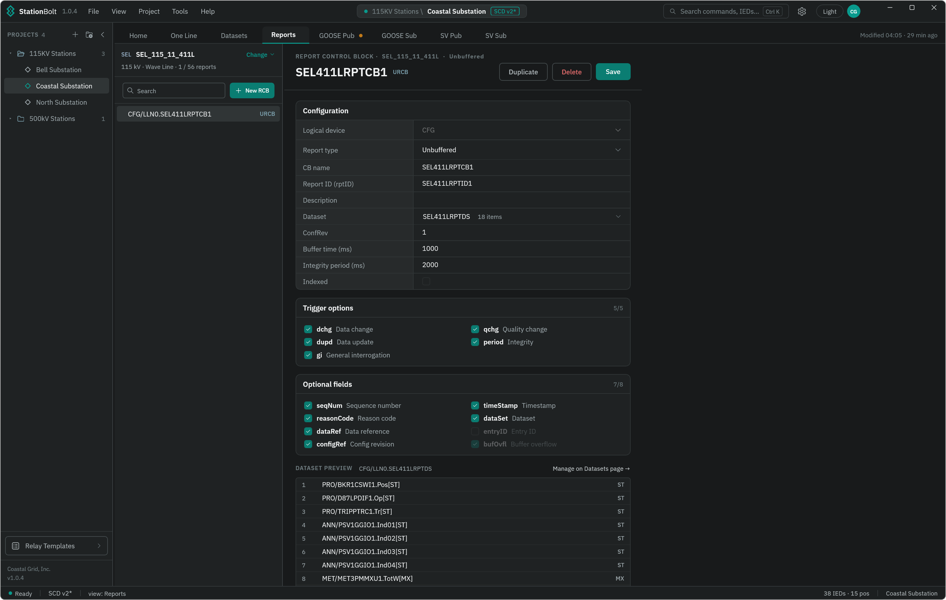Click the Bell Substation diamond icon
Screen dimensions: 946x600
28,70
